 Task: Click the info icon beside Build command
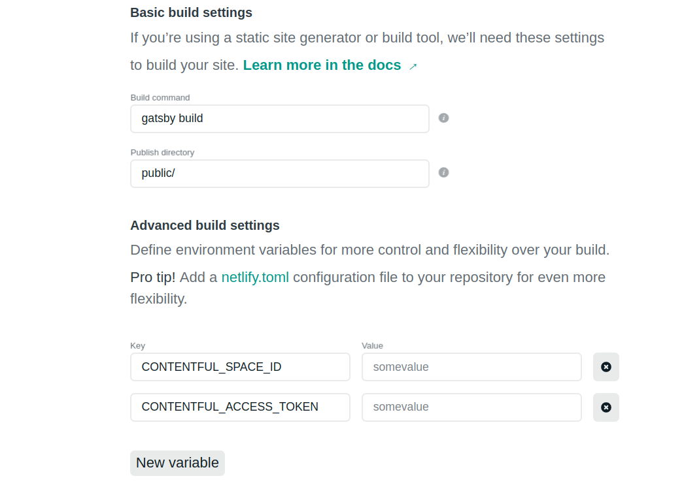coord(443,118)
